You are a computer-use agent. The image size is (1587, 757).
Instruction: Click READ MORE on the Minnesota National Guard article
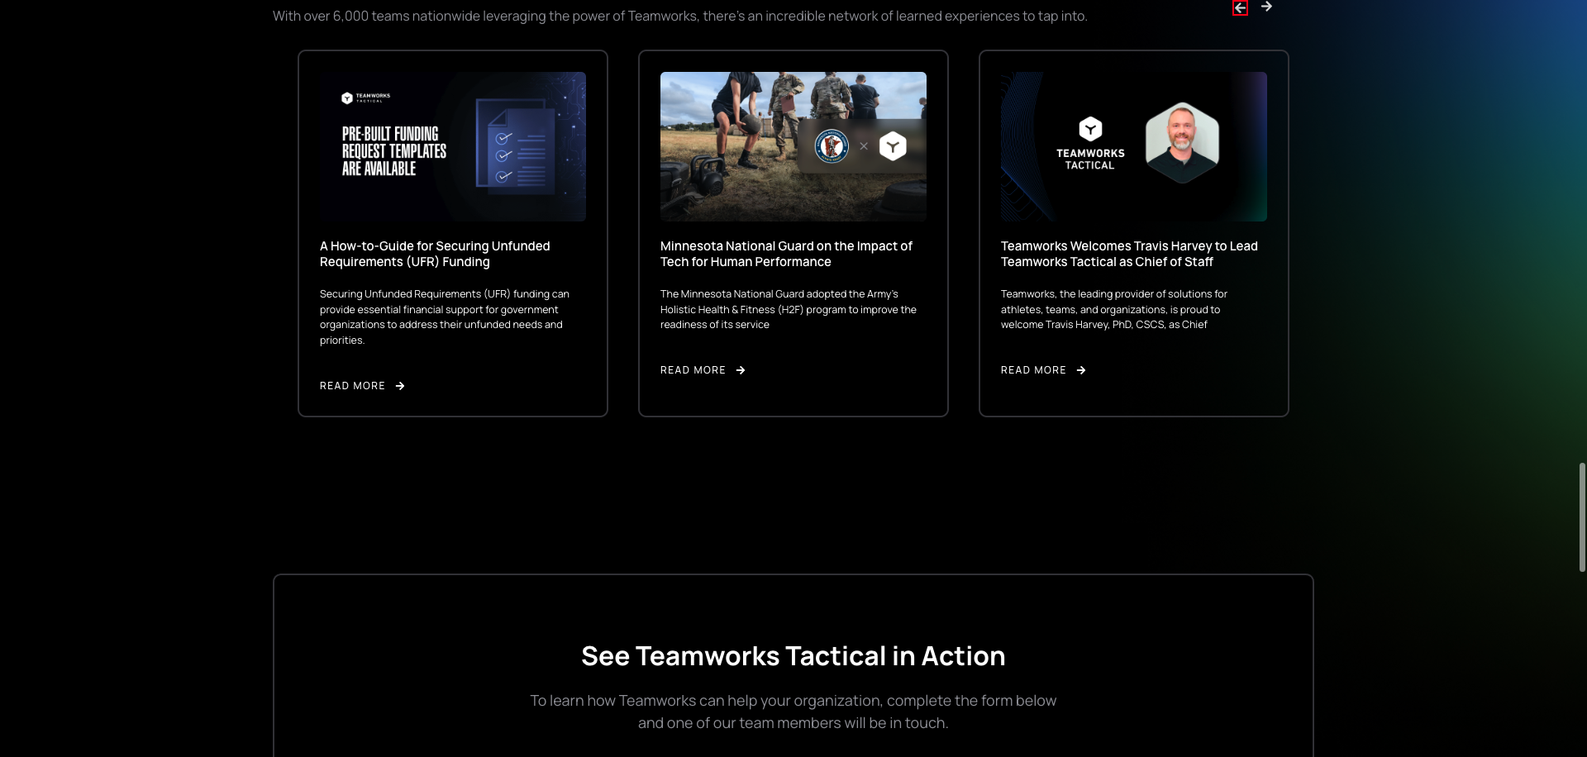point(693,369)
